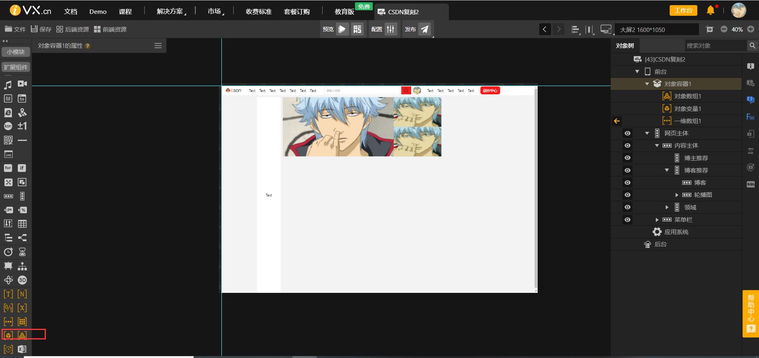Select the round Icon component
759x358 pixels.
coord(8,126)
